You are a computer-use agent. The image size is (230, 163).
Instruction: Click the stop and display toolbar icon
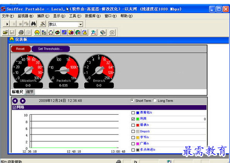point(27,24)
